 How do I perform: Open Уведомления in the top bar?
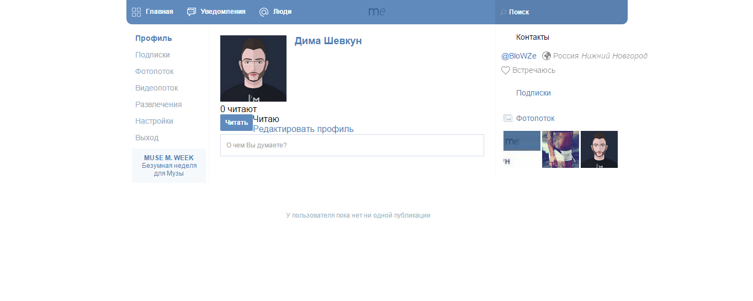click(223, 12)
